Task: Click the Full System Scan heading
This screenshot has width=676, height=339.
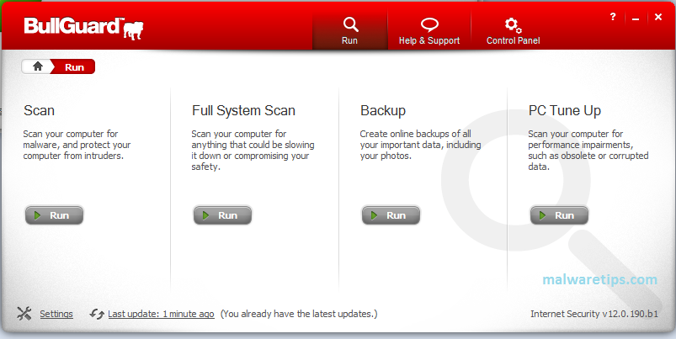Action: pos(243,111)
